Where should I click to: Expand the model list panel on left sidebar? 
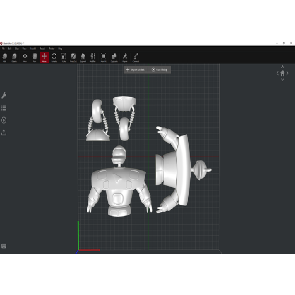click(x=4, y=108)
